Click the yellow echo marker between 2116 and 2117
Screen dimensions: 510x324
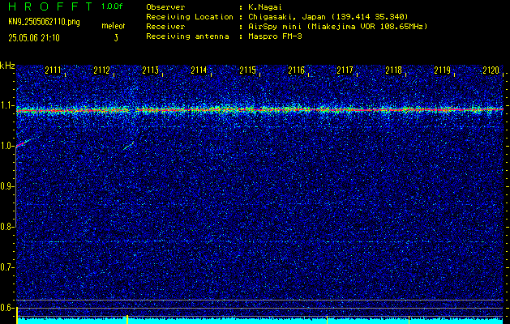point(327,320)
